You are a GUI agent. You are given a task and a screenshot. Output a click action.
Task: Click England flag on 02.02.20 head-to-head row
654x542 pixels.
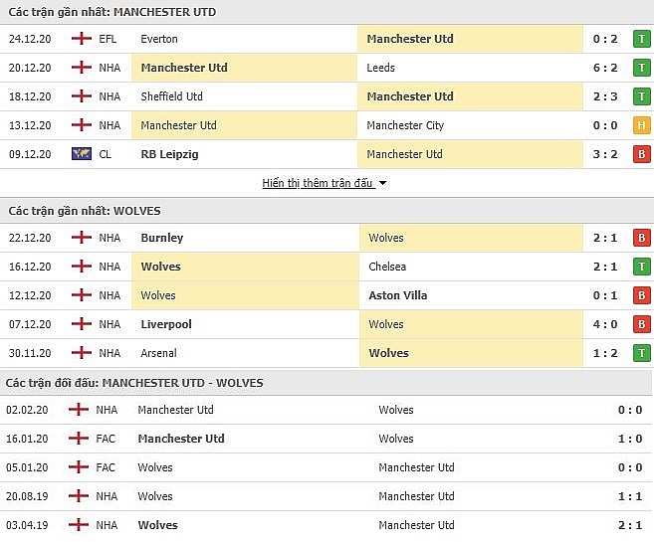(79, 410)
